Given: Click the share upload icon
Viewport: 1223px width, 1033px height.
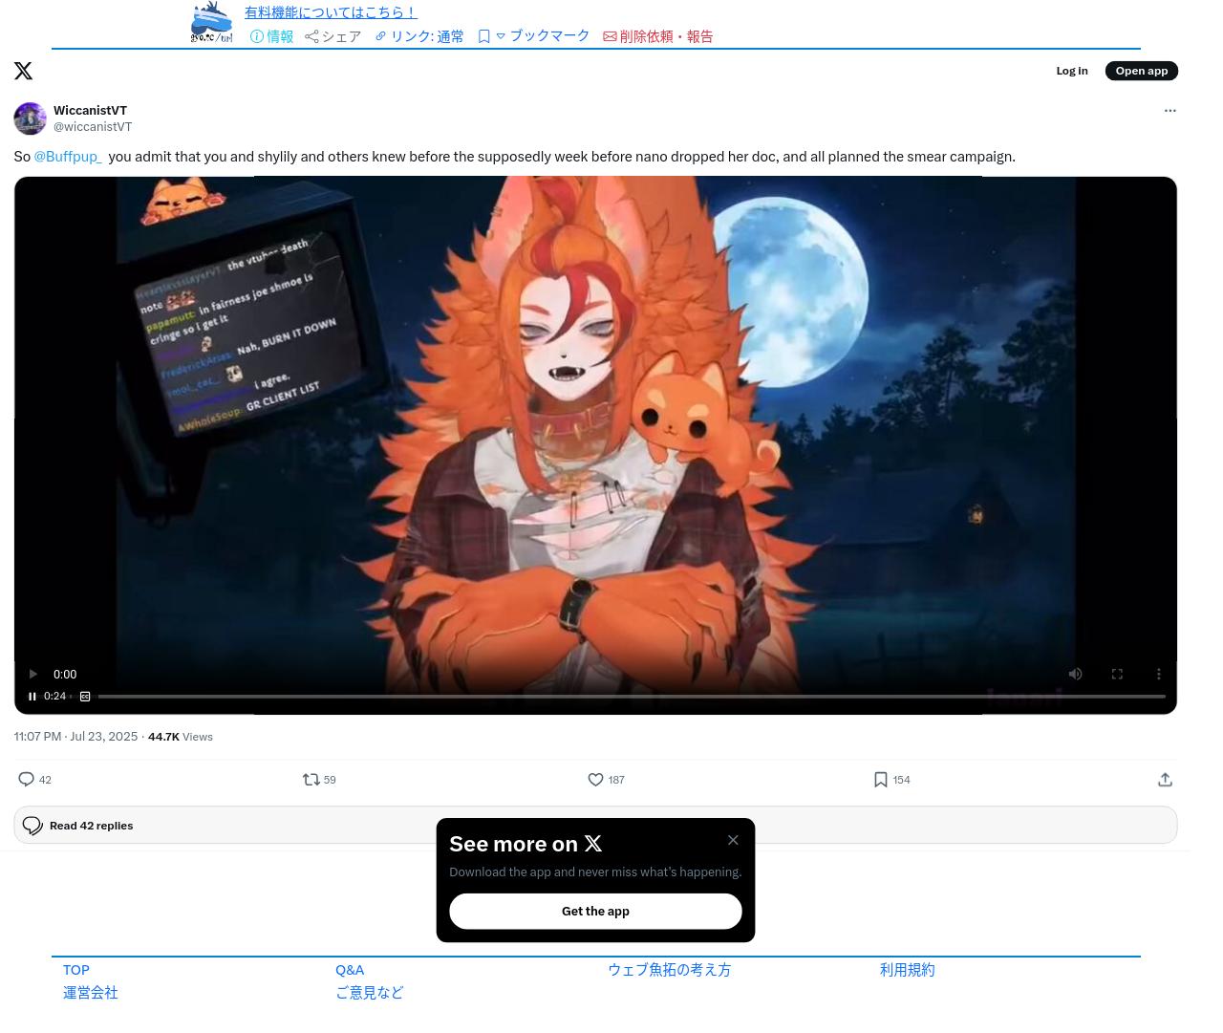Looking at the screenshot, I should 1165,780.
